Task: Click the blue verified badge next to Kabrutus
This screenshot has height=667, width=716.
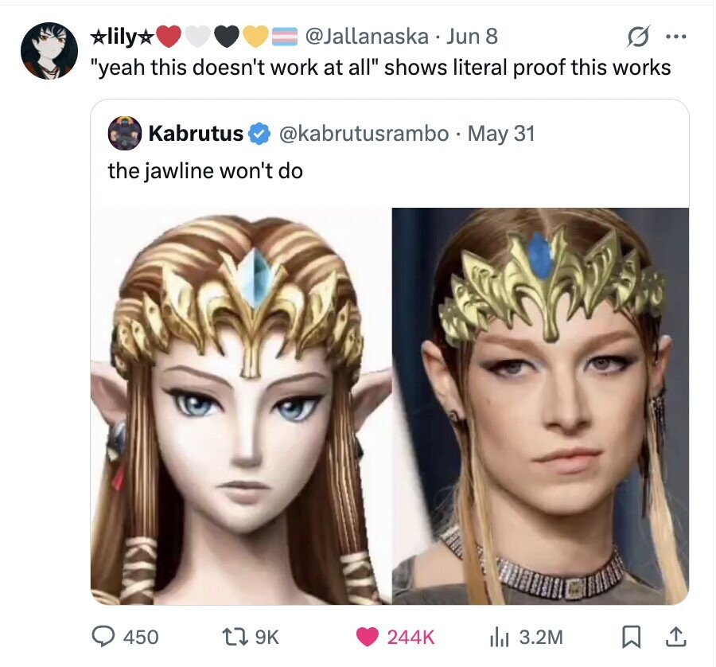Action: pos(259,134)
